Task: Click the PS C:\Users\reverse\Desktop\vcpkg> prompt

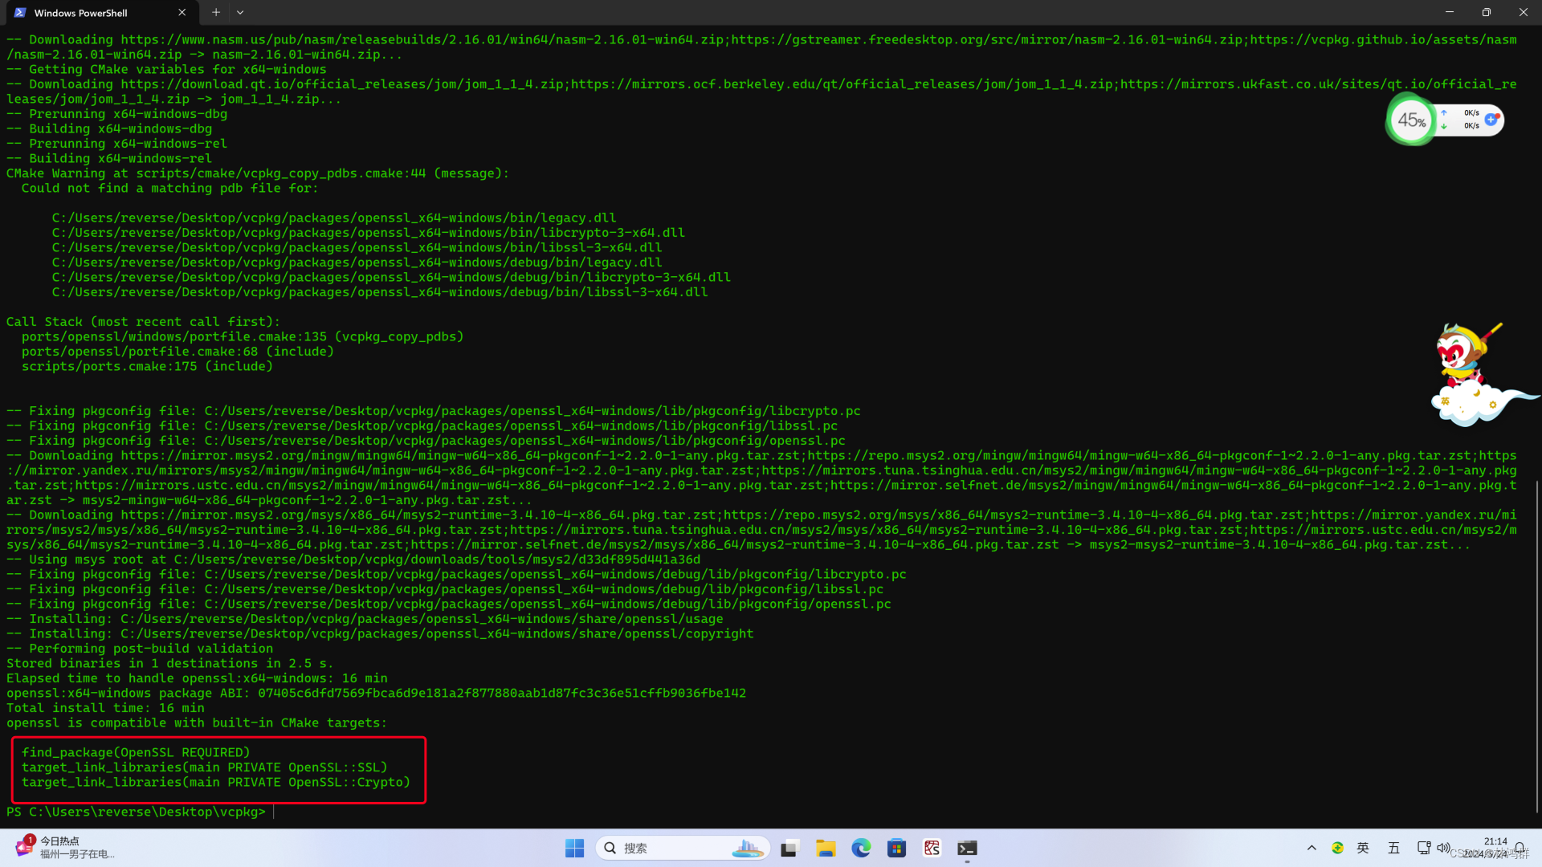Action: (136, 812)
